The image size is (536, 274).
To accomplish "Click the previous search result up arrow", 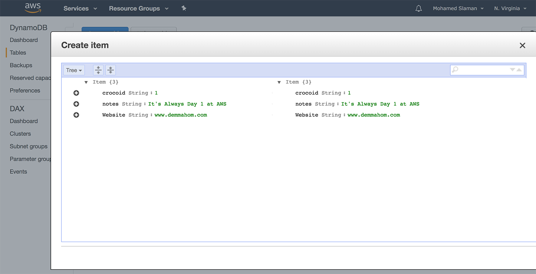I will pyautogui.click(x=519, y=70).
